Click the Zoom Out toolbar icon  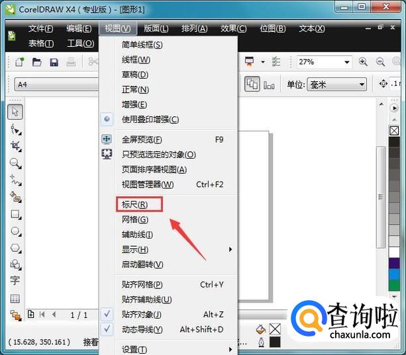point(380,61)
